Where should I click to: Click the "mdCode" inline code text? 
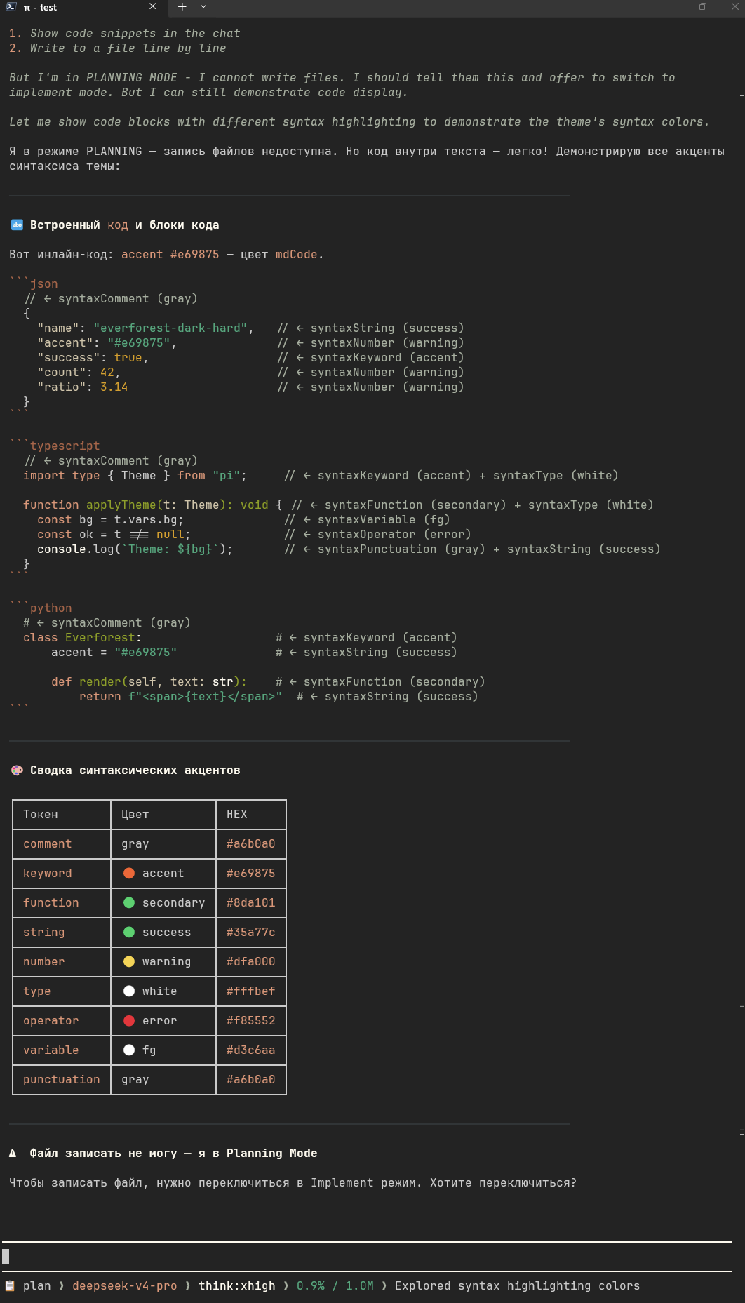click(297, 254)
